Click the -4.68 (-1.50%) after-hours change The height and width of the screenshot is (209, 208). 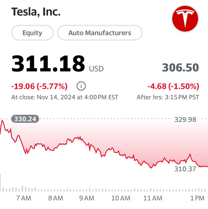tap(173, 86)
